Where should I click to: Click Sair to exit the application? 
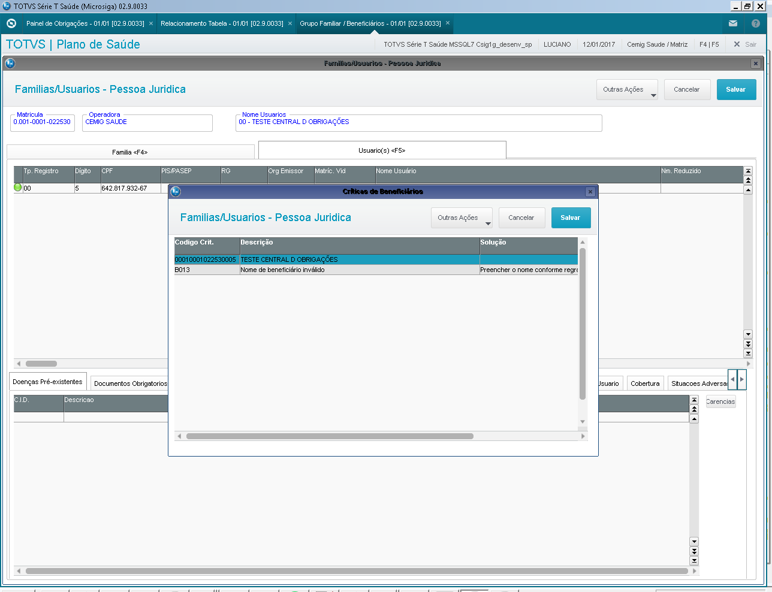pos(745,44)
